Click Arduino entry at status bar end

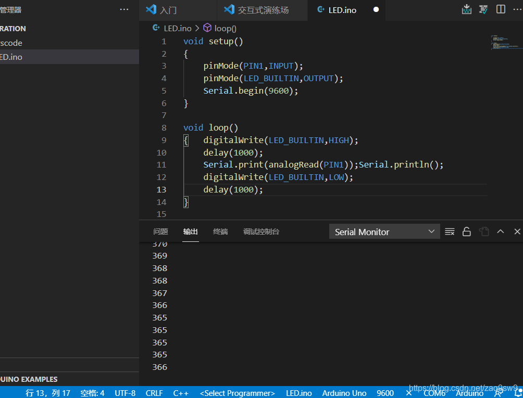pos(469,393)
